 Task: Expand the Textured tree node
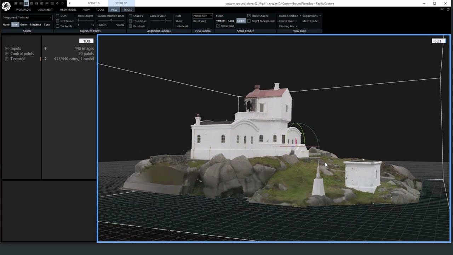(7, 59)
